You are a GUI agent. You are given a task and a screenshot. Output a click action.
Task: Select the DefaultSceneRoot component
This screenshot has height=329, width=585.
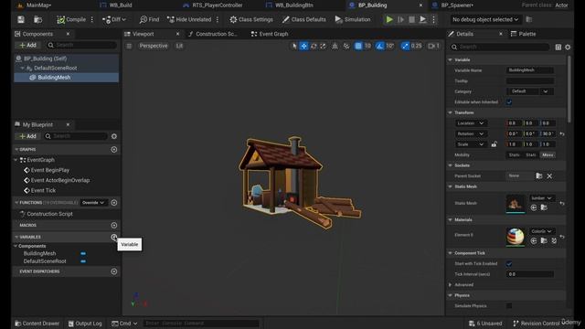click(x=55, y=68)
